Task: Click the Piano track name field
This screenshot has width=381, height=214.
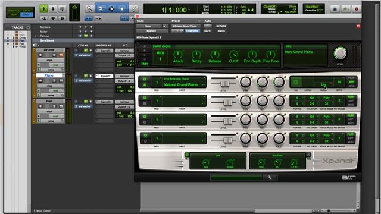Action: pos(49,75)
